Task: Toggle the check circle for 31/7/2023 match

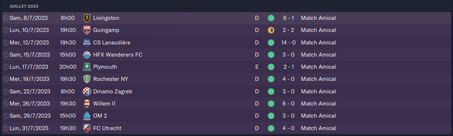Action: click(6, 128)
